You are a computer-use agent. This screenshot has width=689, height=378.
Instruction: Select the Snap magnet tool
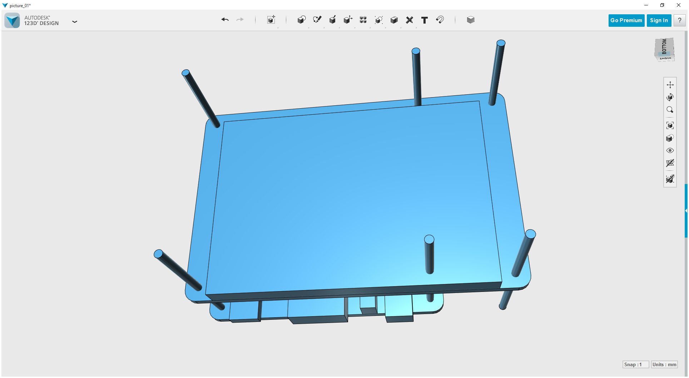tap(440, 20)
